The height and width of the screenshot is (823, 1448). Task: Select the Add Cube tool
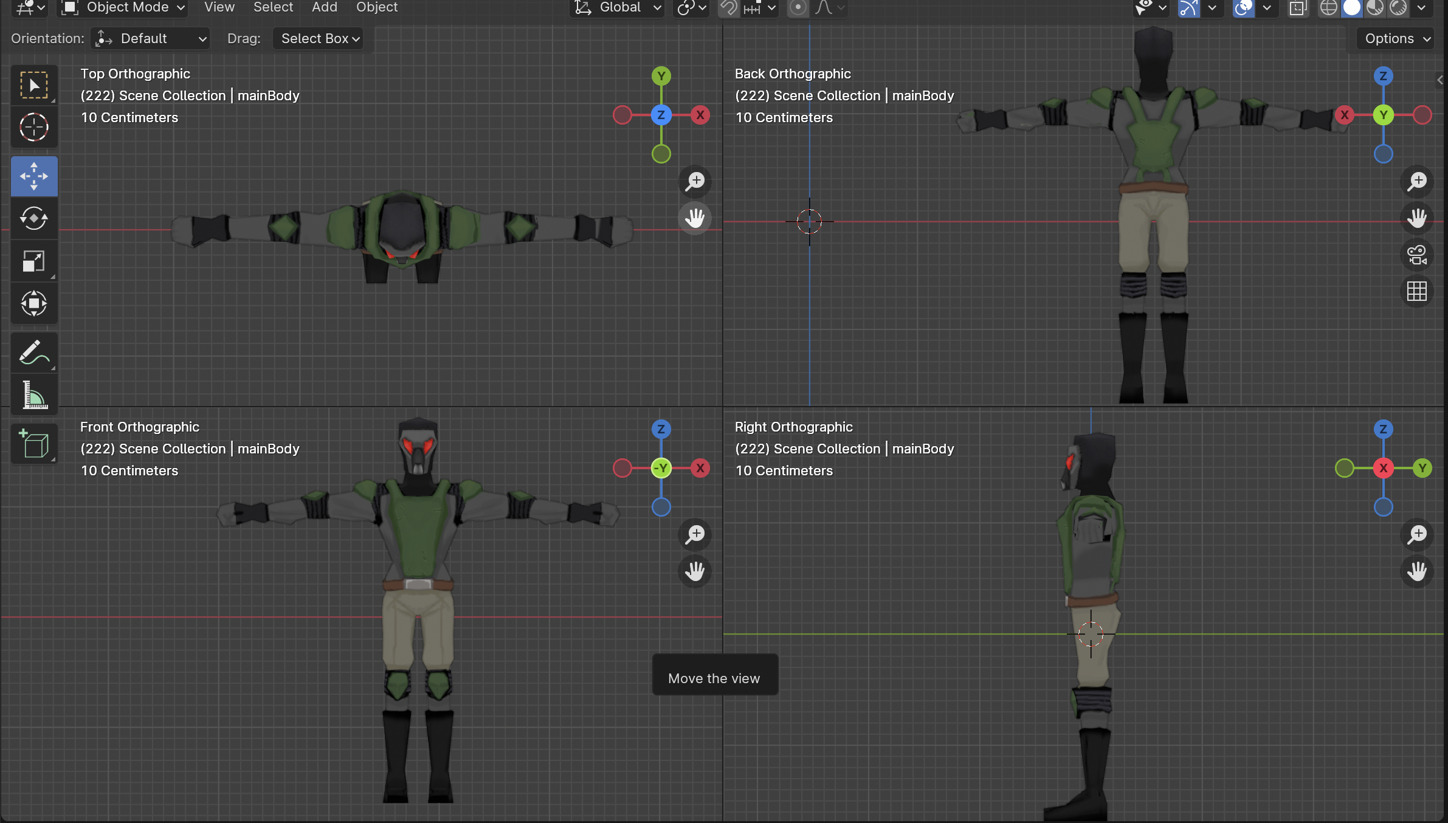tap(34, 444)
